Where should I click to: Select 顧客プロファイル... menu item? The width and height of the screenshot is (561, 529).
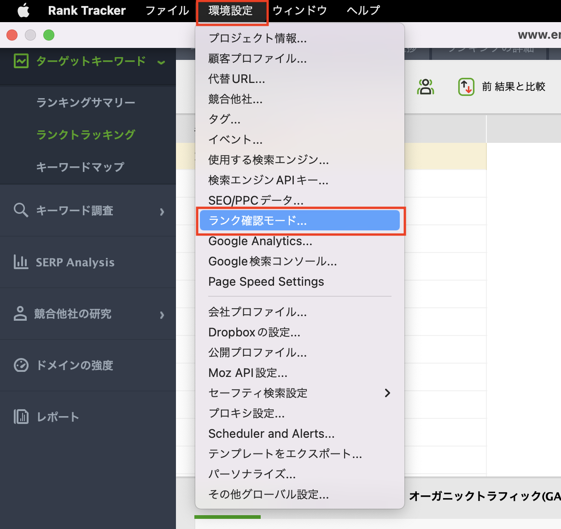tap(300, 59)
